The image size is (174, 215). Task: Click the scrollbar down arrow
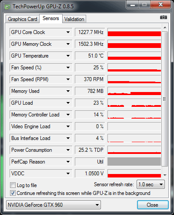[165, 175]
